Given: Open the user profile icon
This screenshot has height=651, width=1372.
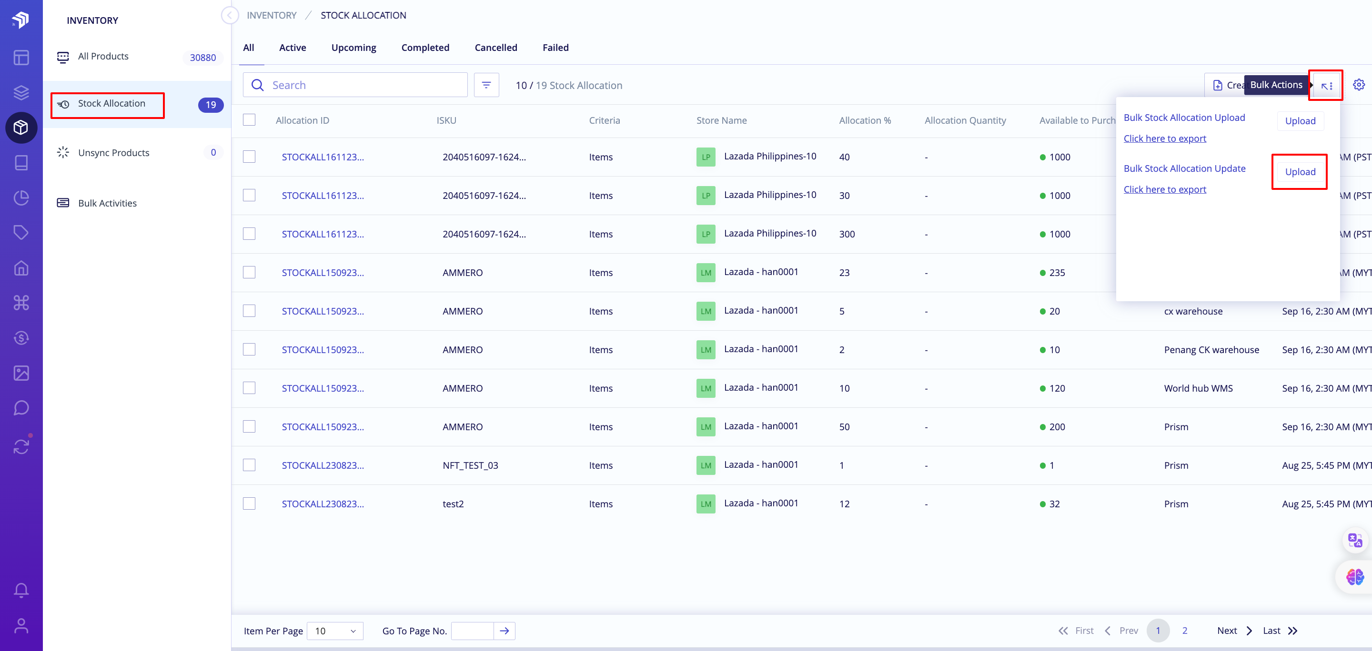Looking at the screenshot, I should tap(21, 626).
